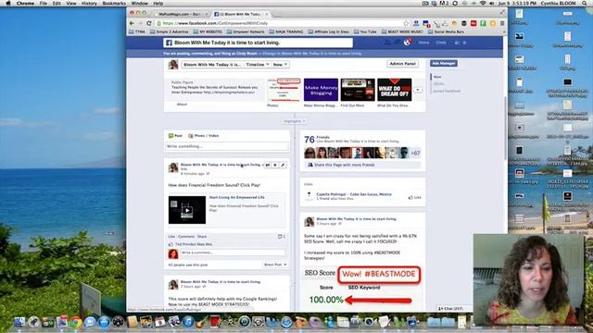Click the Facebook search field
Viewport: 593px width, 333px height.
point(259,43)
